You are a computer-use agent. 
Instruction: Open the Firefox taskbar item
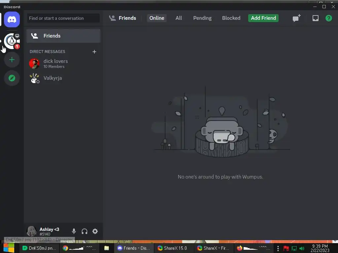(254, 248)
